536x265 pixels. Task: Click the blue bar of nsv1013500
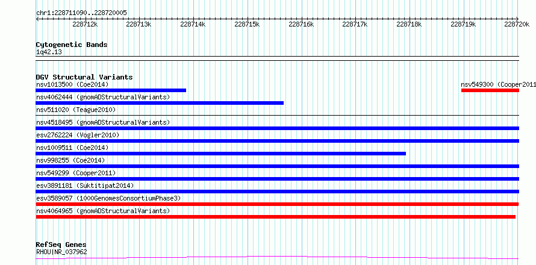[x=111, y=90]
